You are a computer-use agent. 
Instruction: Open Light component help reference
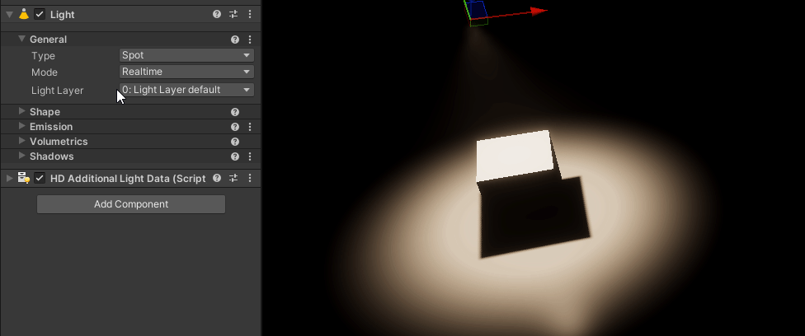[x=217, y=14]
